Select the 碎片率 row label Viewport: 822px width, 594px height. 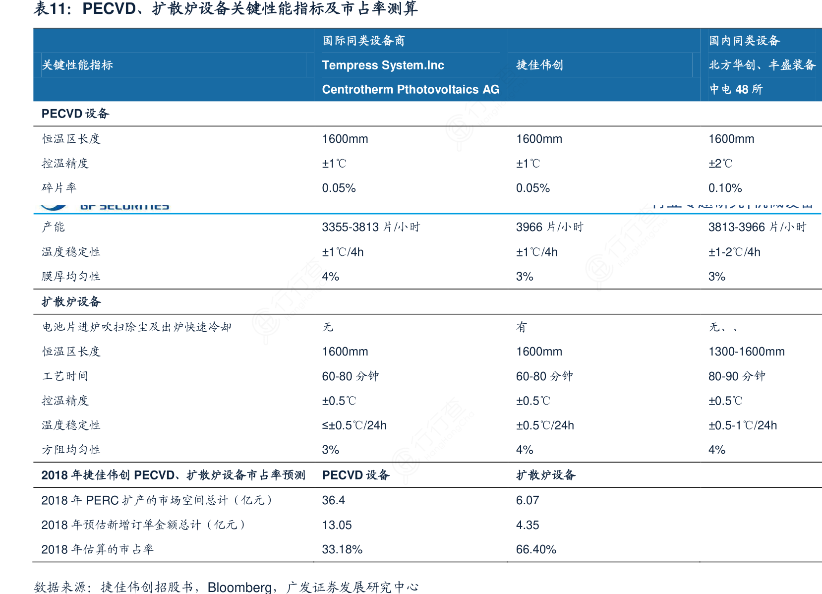click(x=59, y=188)
